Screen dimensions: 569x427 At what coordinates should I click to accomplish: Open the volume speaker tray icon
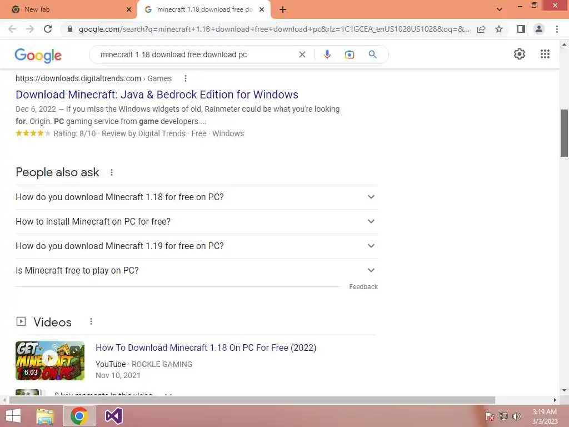point(516,416)
